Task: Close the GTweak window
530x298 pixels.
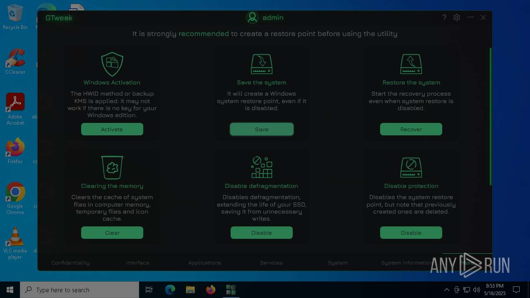Action: coord(483,17)
